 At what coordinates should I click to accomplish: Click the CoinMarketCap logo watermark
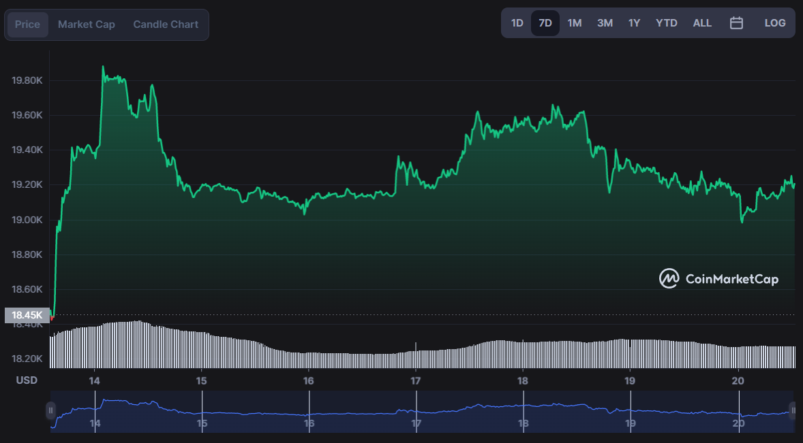[x=718, y=278]
